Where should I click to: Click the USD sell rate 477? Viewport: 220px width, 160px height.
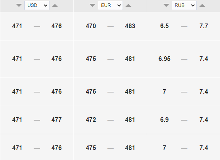[x=56, y=120]
